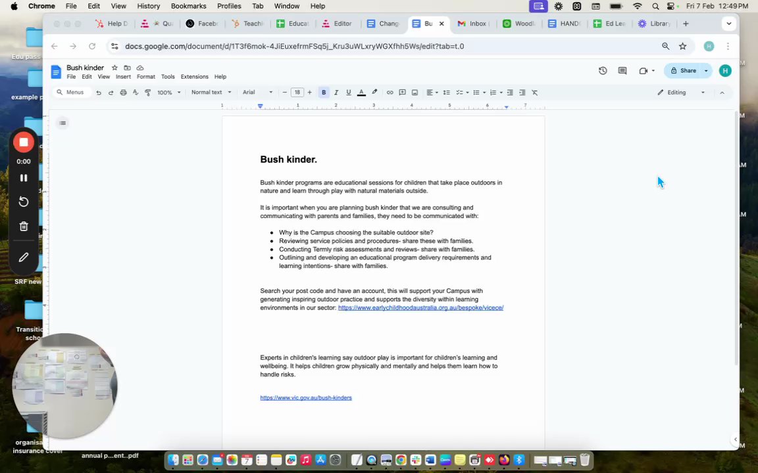Open the vic.gov.au bush-kinders link
This screenshot has height=473, width=758.
pyautogui.click(x=306, y=397)
